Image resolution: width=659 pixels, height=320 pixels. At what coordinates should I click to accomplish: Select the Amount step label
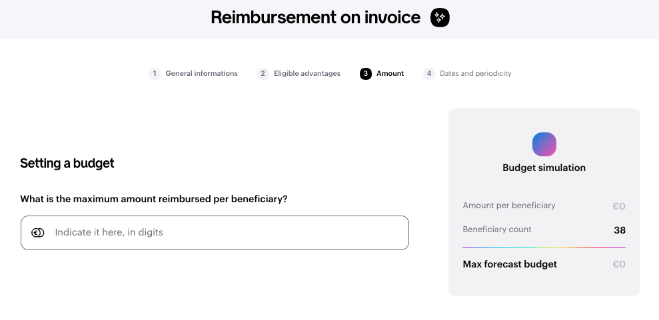coord(390,74)
